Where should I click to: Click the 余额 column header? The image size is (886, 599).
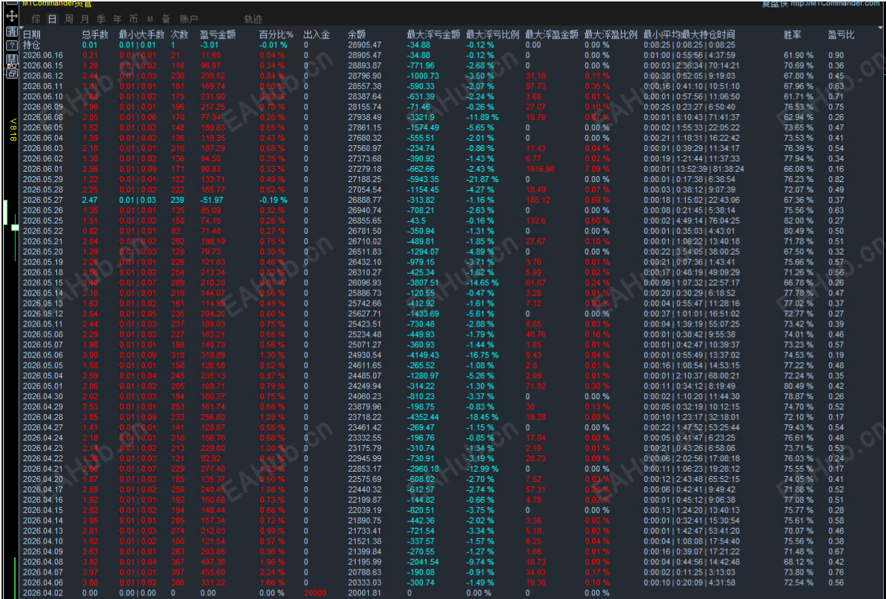pyautogui.click(x=356, y=35)
